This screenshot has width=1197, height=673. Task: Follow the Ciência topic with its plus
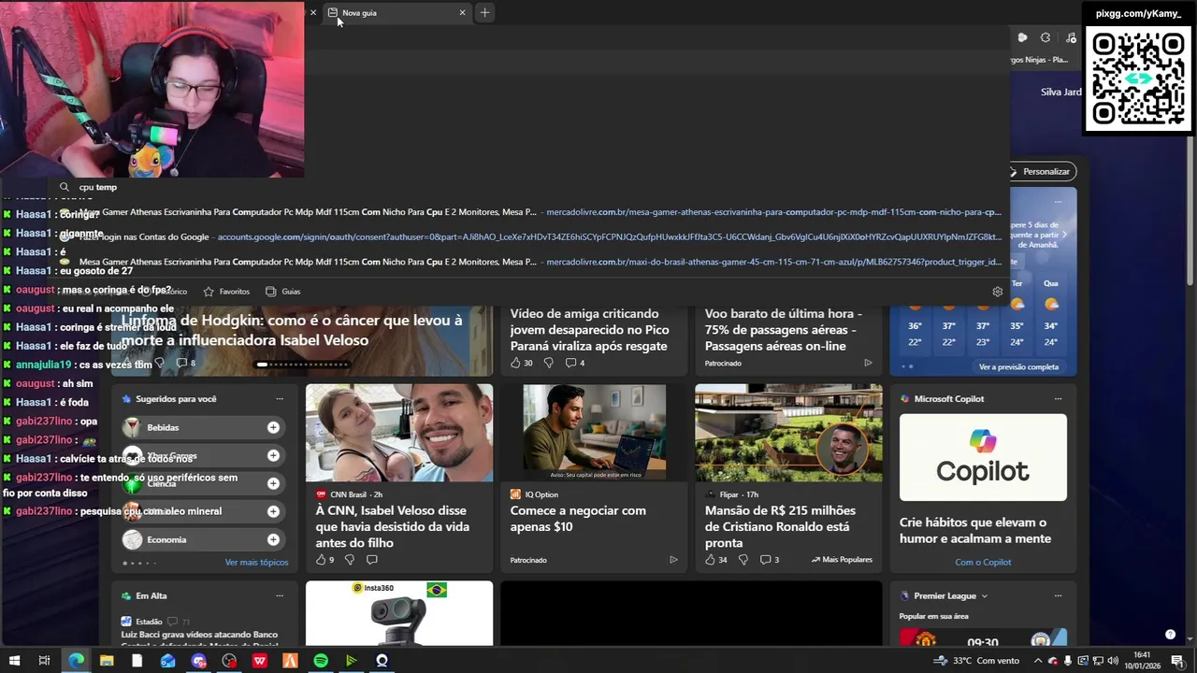click(x=273, y=483)
